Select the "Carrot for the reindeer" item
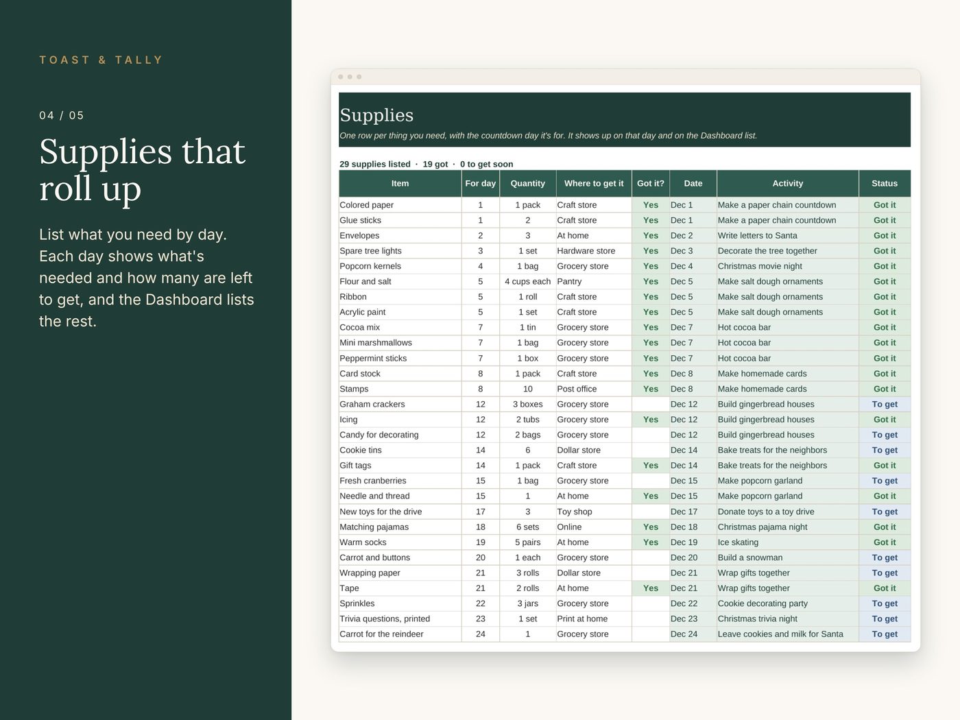 [x=400, y=634]
